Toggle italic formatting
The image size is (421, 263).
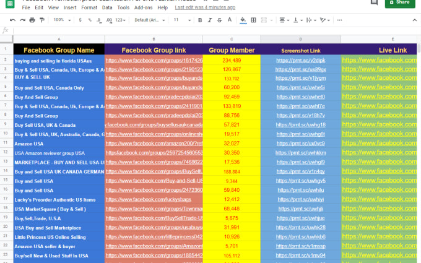pyautogui.click(x=210, y=20)
